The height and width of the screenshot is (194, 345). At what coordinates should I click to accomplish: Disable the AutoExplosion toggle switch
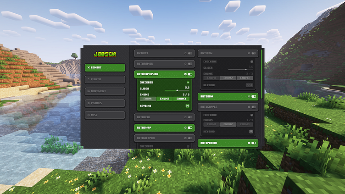coord(190,74)
